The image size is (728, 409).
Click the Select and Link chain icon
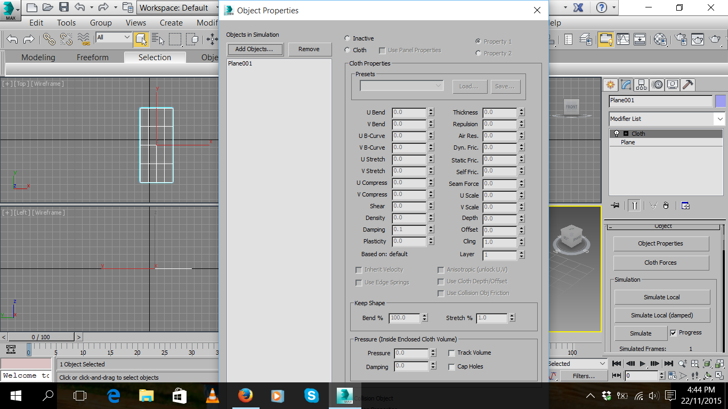pos(49,39)
